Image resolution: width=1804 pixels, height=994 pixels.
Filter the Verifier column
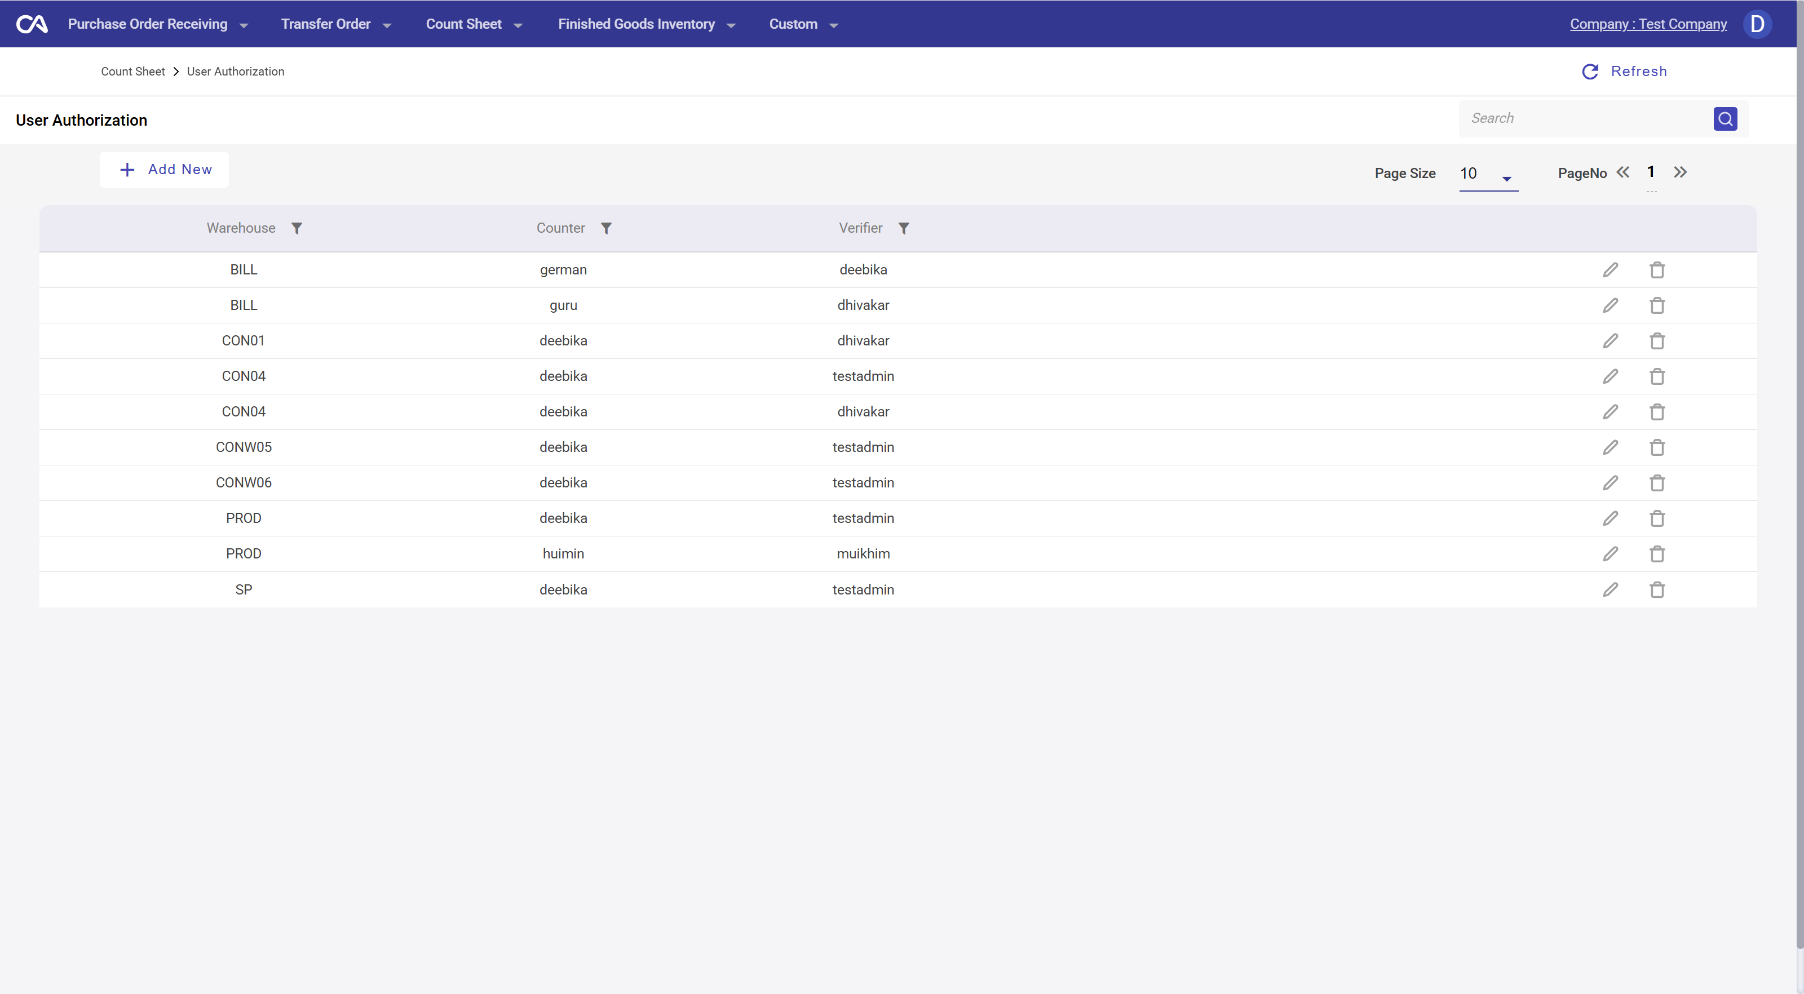[x=904, y=229]
